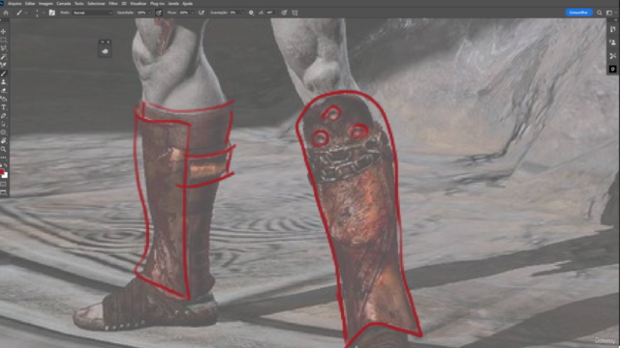Select the Eraser tool
This screenshot has width=620, height=348.
tap(4, 90)
